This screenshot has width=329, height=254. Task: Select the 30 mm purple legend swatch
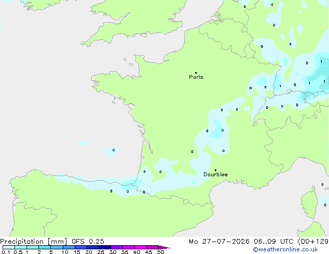(117, 247)
